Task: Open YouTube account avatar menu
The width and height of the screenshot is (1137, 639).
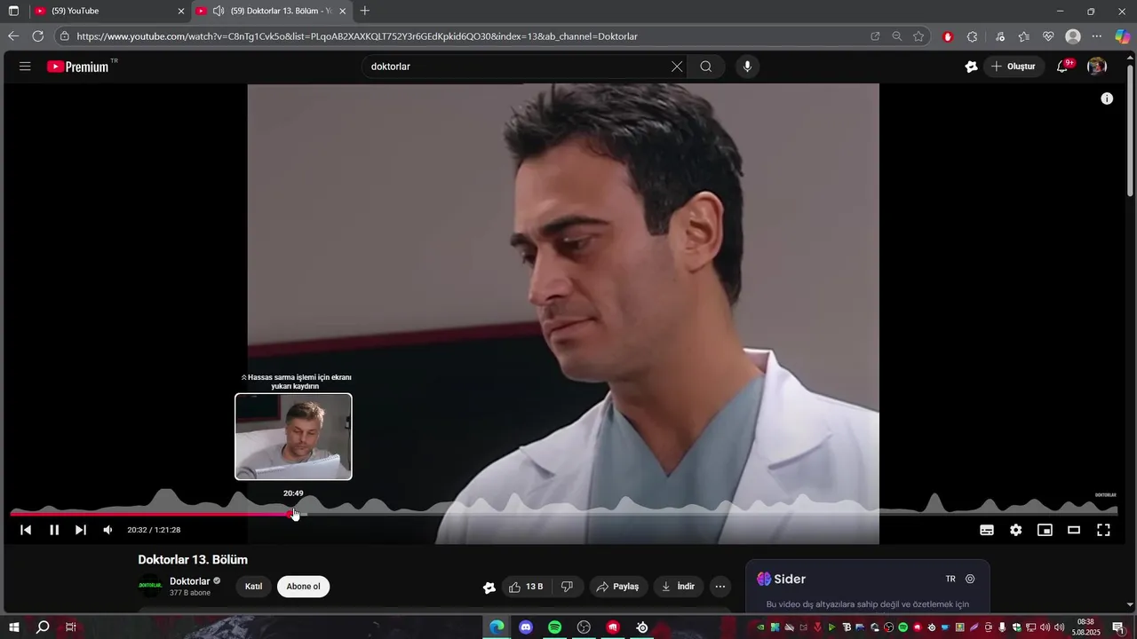Action: (1097, 67)
